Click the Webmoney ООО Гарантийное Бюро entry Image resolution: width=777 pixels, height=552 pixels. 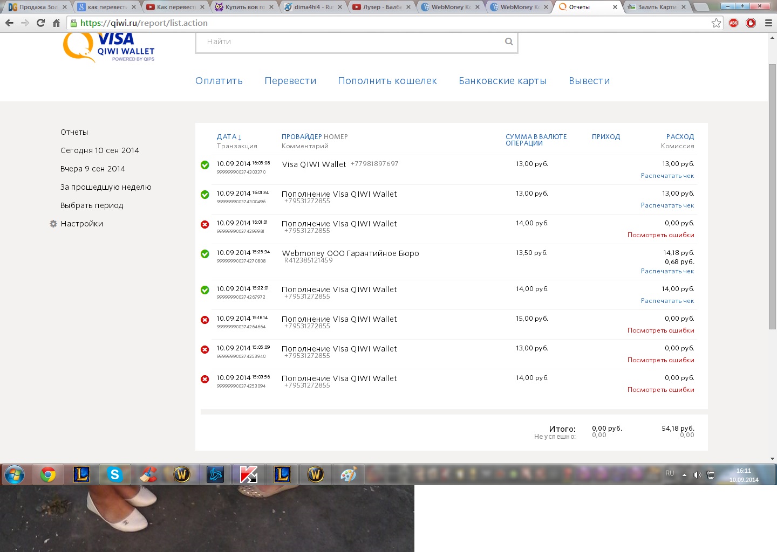(x=350, y=253)
